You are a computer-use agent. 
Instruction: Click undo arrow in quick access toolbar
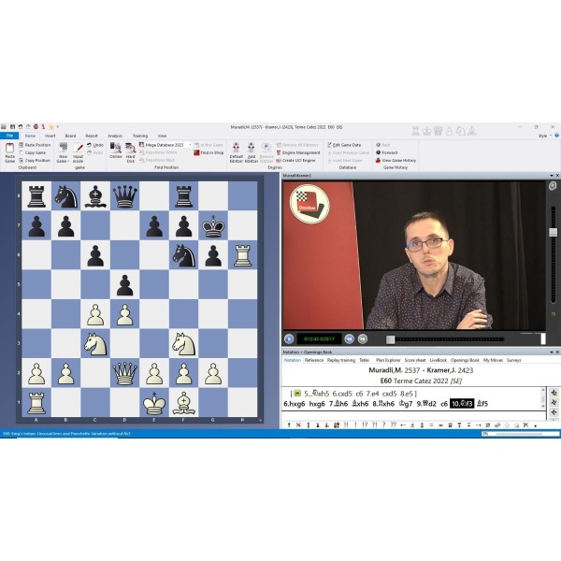[21, 126]
